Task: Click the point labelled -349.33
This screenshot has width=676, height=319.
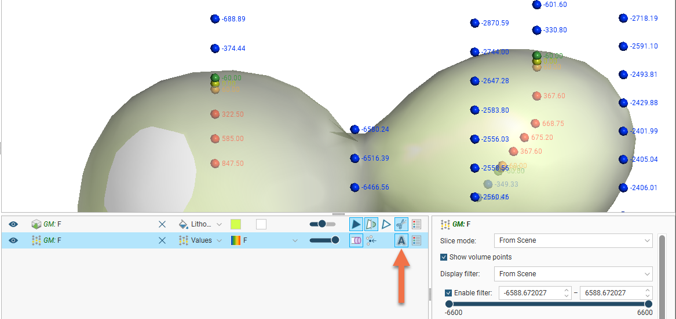Action: click(x=488, y=184)
